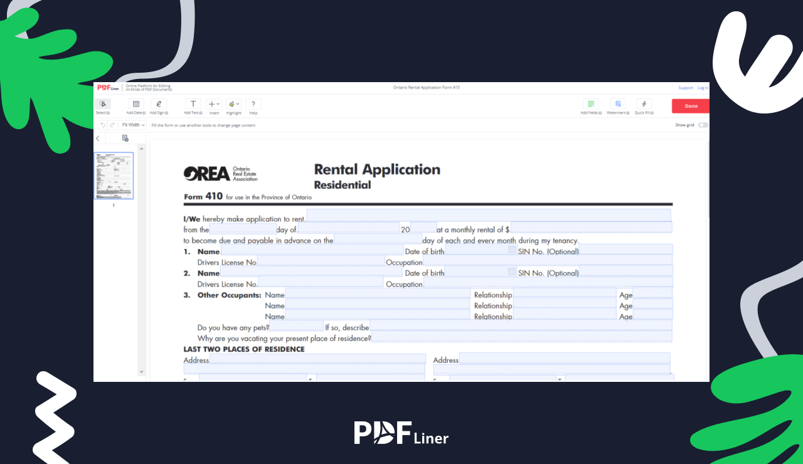Toggle the Show grid switch
The width and height of the screenshot is (803, 464).
[703, 125]
